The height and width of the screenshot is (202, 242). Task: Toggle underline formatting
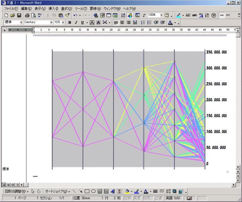[82, 23]
